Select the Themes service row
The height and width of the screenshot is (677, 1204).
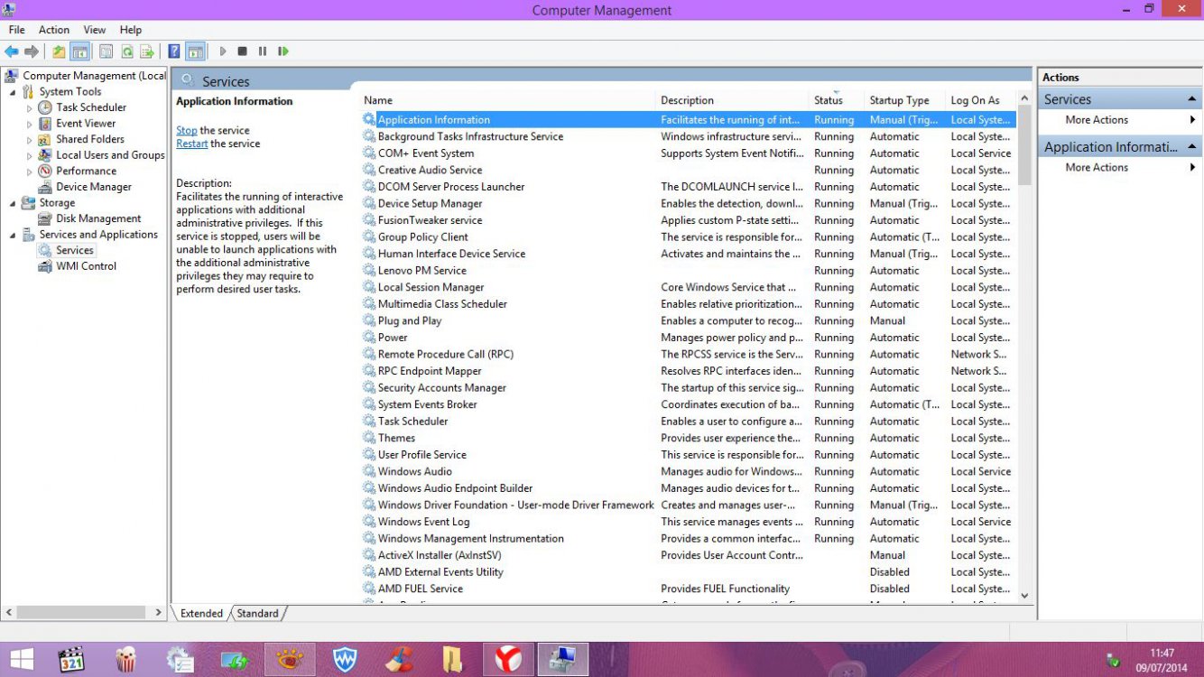pos(689,438)
